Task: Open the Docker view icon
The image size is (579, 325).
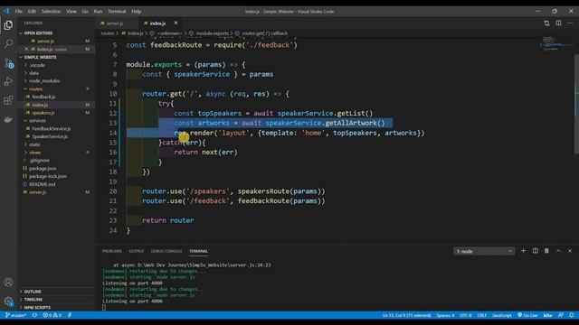Action: click(8, 119)
